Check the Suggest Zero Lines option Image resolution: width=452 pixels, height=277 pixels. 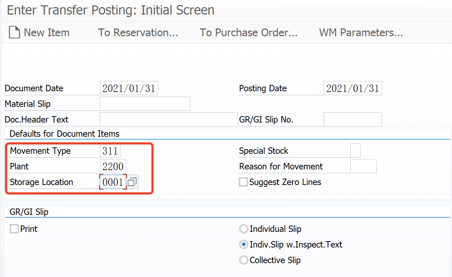(243, 182)
